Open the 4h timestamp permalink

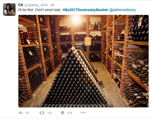[52, 5]
